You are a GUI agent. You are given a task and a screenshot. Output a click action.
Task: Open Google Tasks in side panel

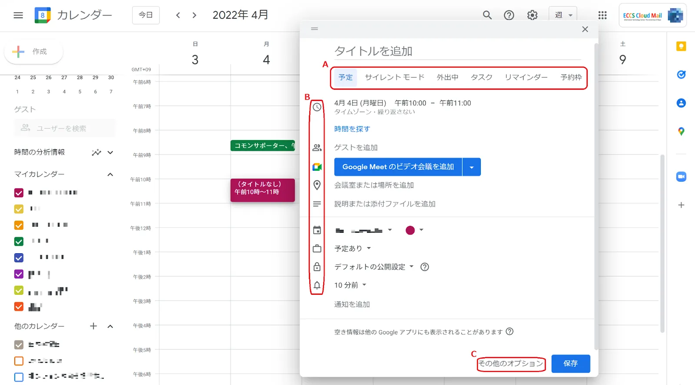point(681,75)
